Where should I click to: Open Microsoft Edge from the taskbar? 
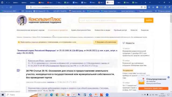[51, 95]
